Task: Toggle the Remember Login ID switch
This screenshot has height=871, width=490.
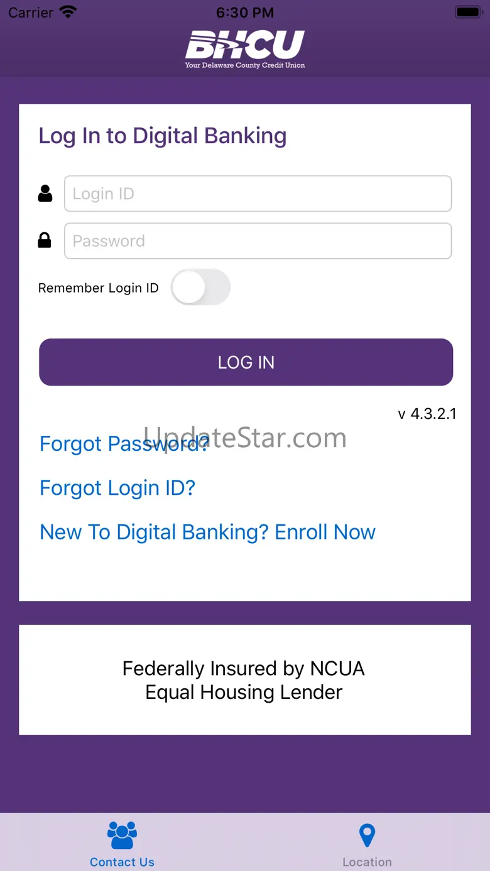Action: tap(200, 288)
